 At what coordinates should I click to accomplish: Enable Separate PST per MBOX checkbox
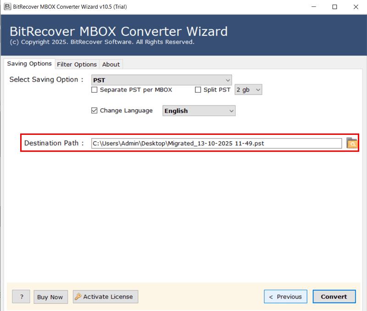point(95,90)
